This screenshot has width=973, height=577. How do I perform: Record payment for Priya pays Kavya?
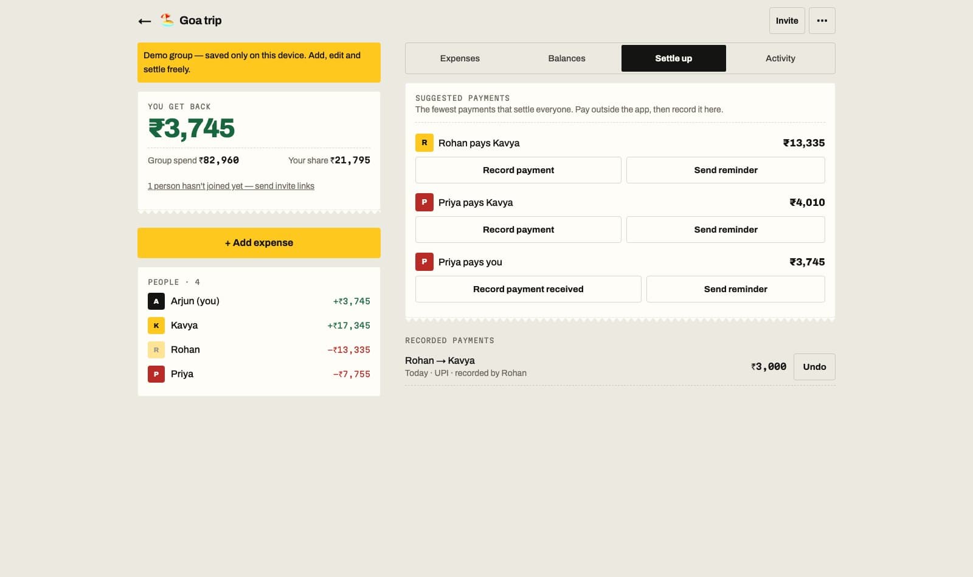pyautogui.click(x=518, y=230)
